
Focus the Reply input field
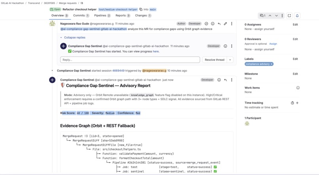click(130, 60)
